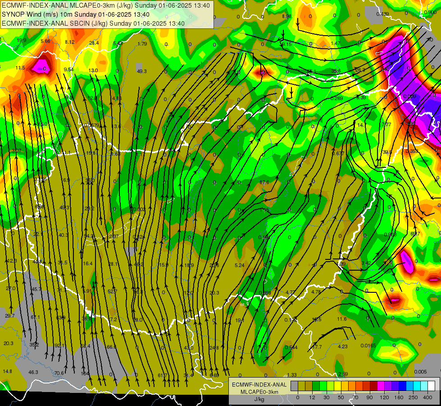Click the map value '0.002'

pos(139,209)
